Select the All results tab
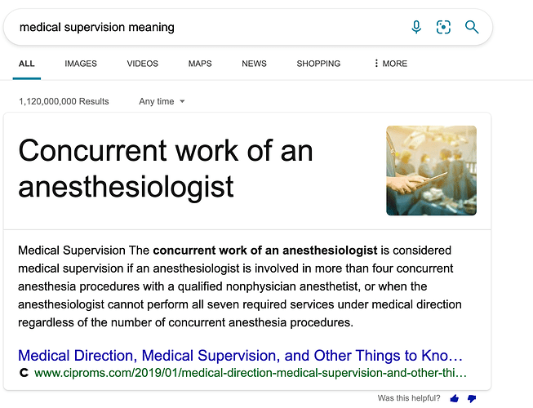The image size is (533, 408). click(x=27, y=64)
